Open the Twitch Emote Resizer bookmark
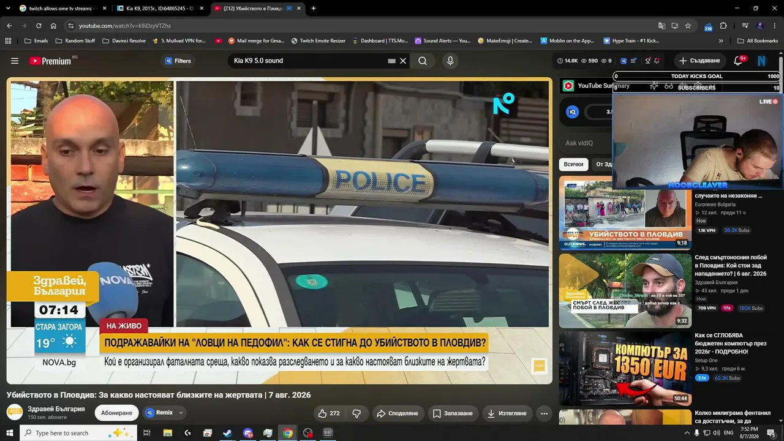Image resolution: width=784 pixels, height=441 pixels. pyautogui.click(x=318, y=40)
